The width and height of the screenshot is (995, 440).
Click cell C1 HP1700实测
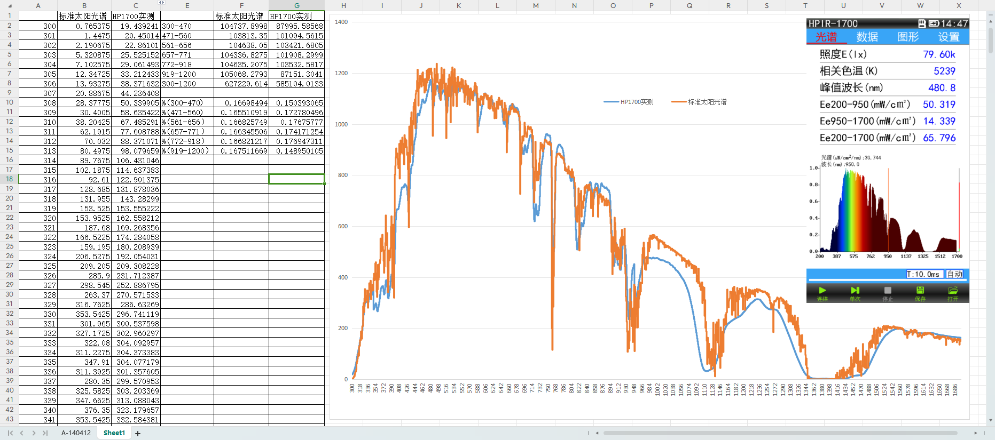click(x=136, y=16)
